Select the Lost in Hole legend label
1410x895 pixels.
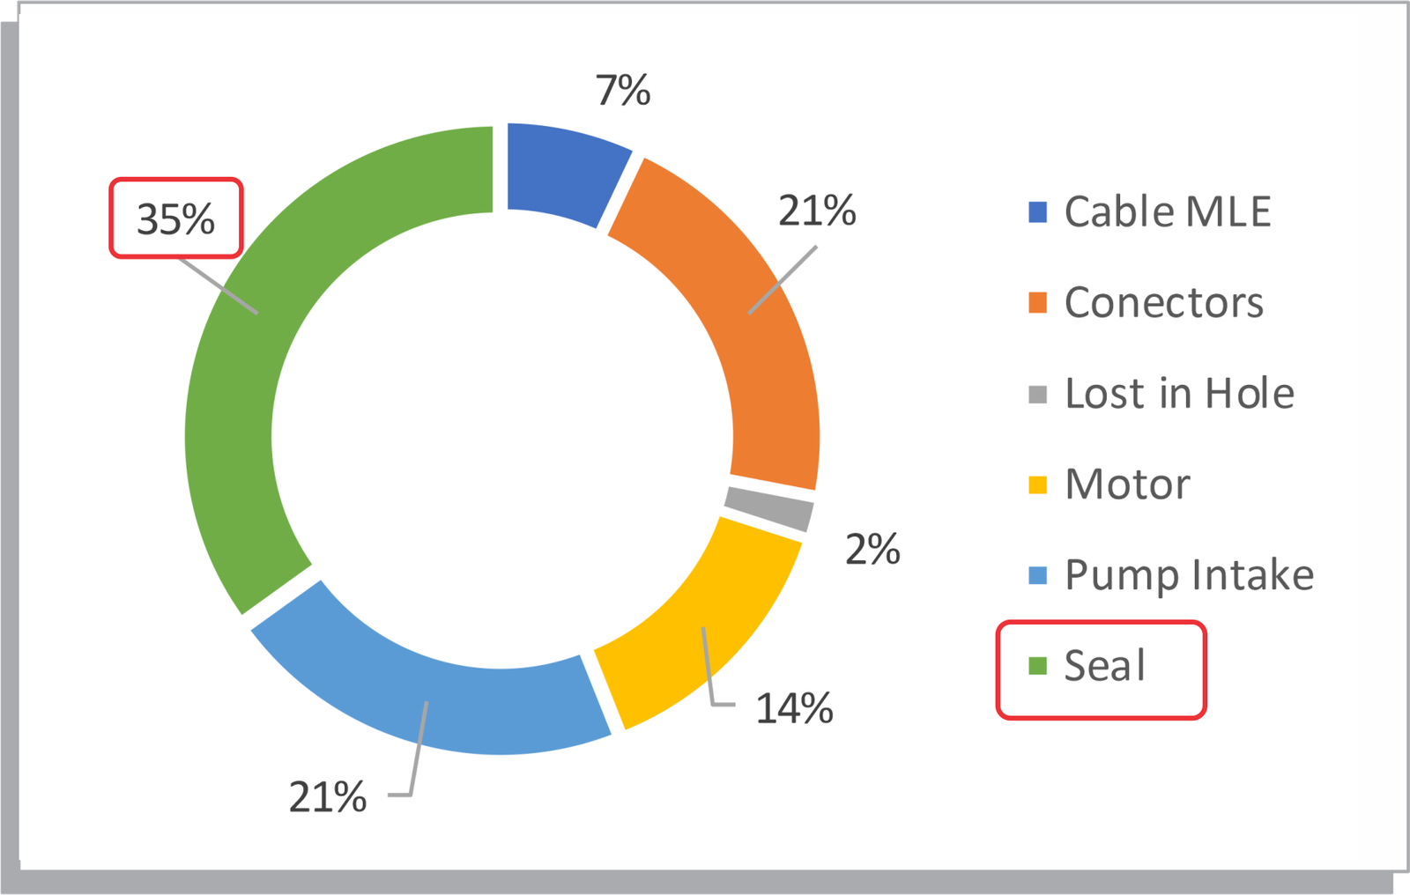click(x=1179, y=394)
